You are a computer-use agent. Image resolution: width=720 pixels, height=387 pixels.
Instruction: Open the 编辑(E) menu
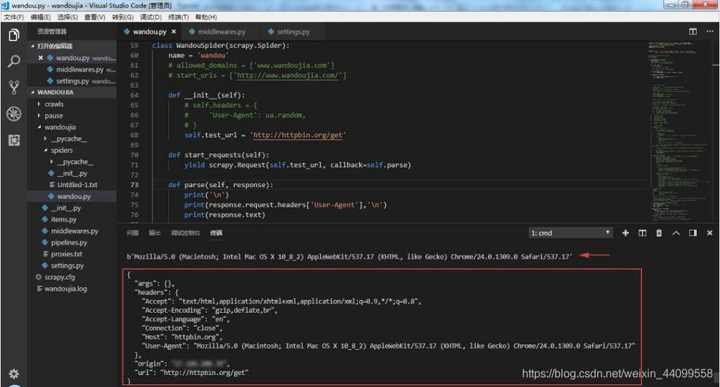pyautogui.click(x=41, y=17)
